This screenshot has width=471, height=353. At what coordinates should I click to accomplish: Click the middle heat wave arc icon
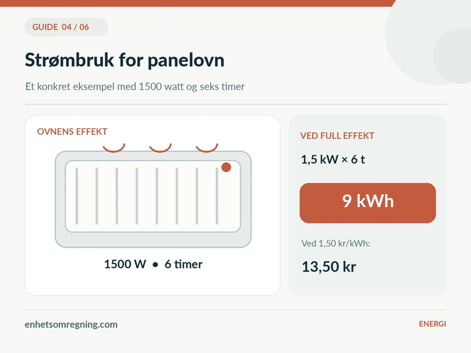pyautogui.click(x=160, y=148)
